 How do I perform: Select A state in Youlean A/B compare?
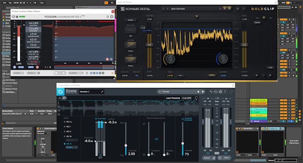[45, 67]
